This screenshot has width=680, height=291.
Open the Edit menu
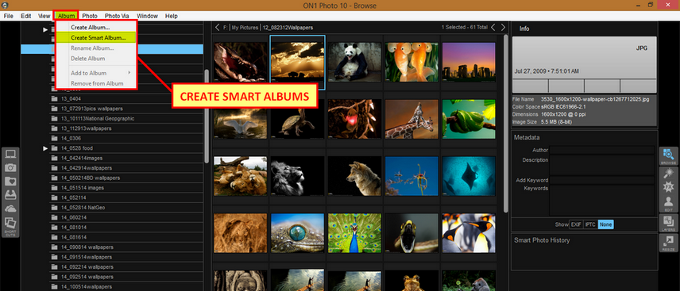coord(26,16)
